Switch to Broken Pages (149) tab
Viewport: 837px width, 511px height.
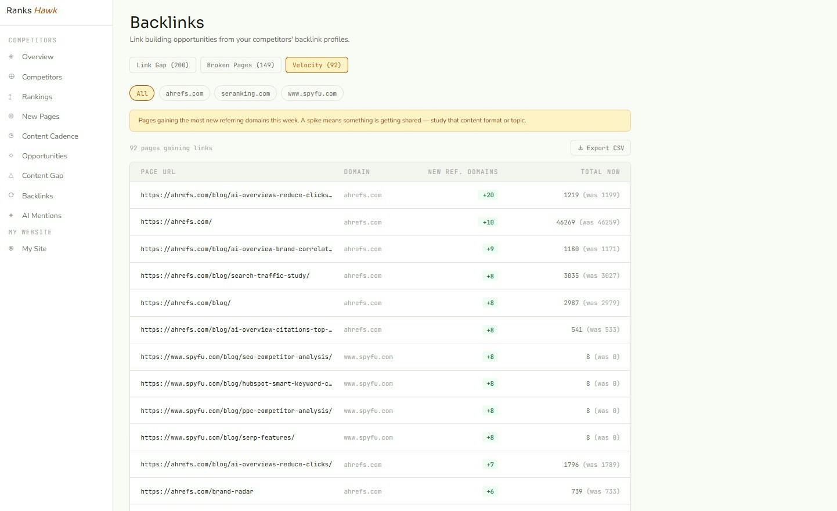click(241, 65)
